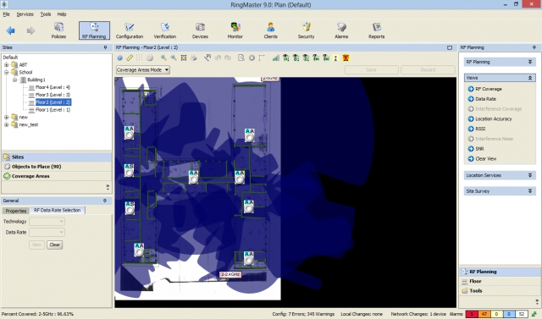The width and height of the screenshot is (542, 319).
Task: Open the Monitor section icon
Action: [235, 30]
